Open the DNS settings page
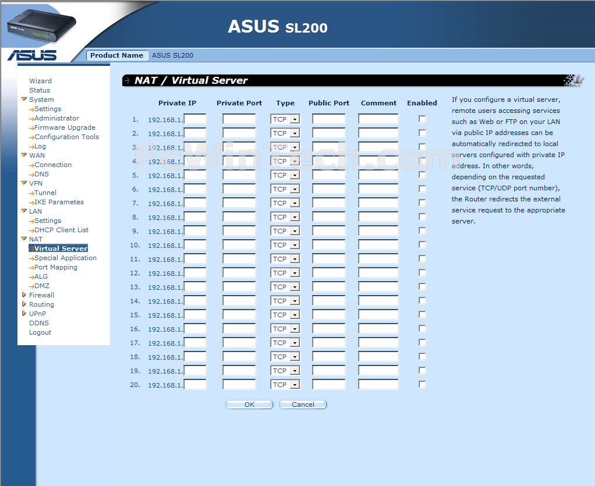595x486 pixels. (x=41, y=174)
